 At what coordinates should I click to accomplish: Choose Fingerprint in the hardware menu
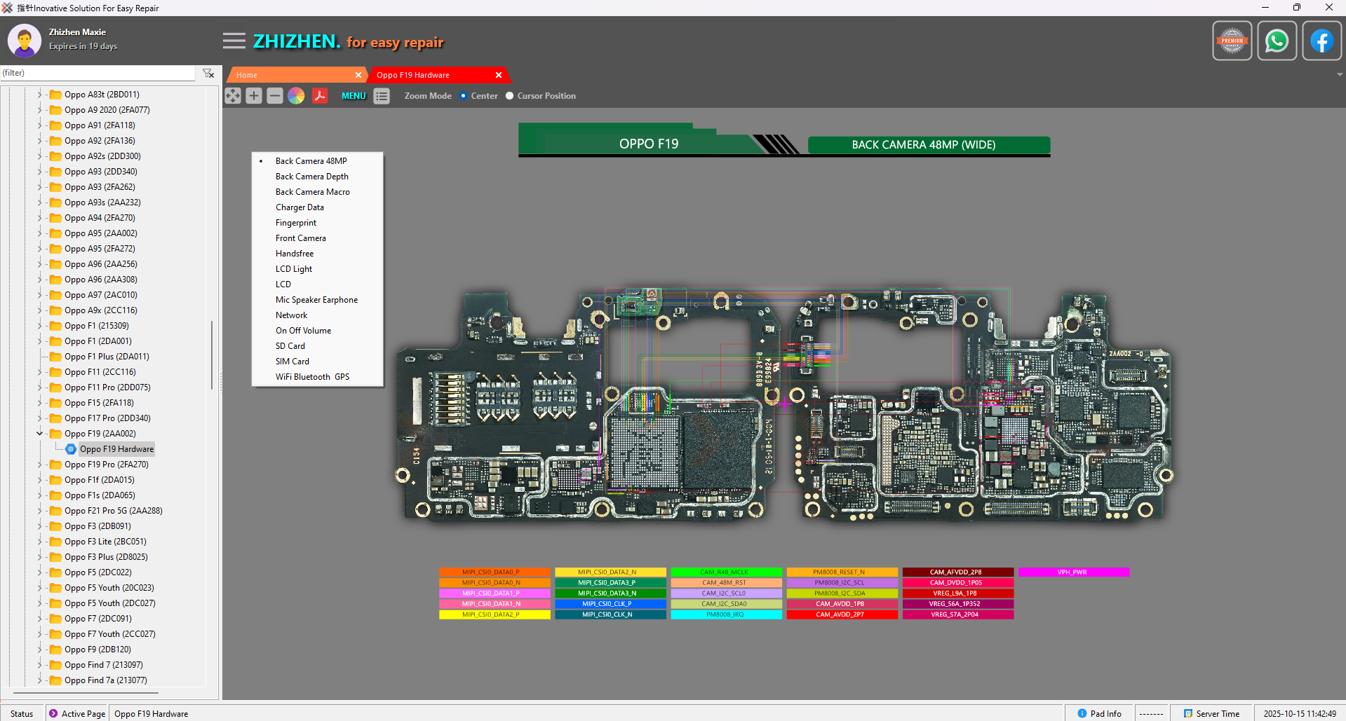coord(296,223)
